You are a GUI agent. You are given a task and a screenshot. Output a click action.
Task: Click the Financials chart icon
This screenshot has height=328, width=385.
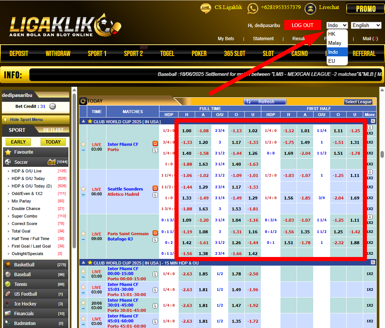pos(8,313)
